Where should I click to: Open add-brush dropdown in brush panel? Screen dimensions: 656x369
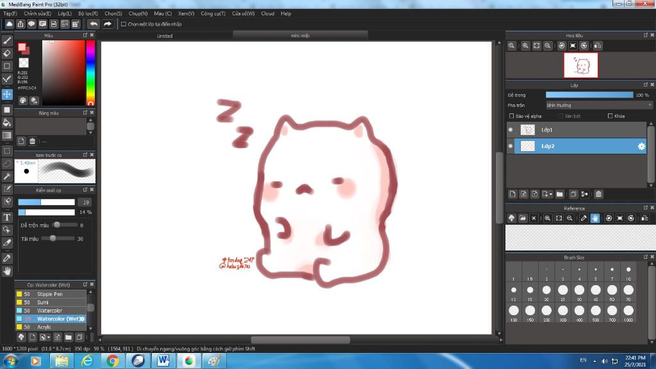pos(49,337)
